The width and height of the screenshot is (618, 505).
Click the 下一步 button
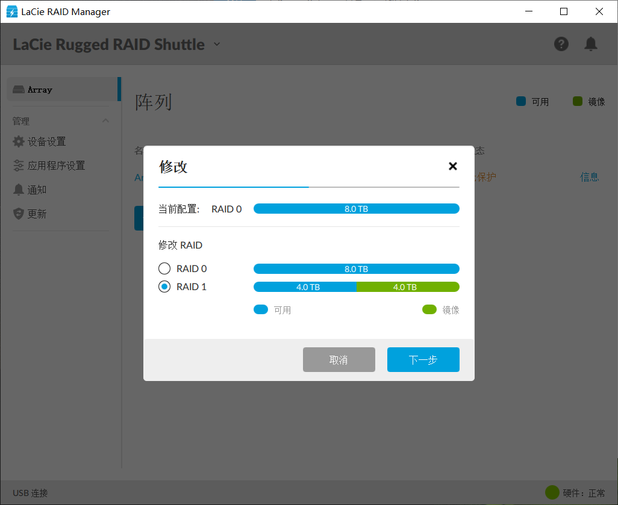pos(423,360)
